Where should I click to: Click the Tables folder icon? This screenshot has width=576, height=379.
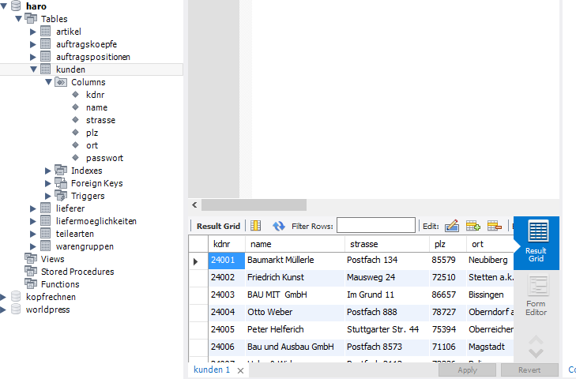pyautogui.click(x=31, y=18)
